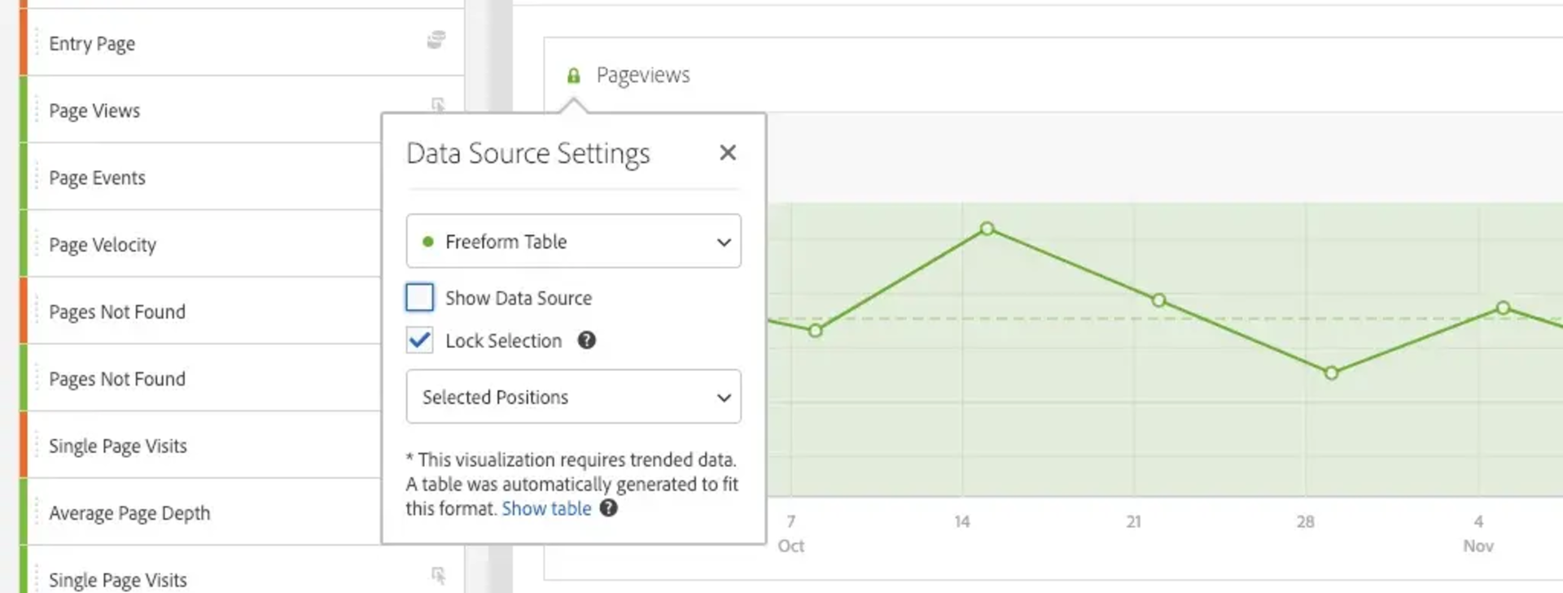This screenshot has height=593, width=1563.
Task: Click drag handle dots on Average Page Depth row
Action: click(x=37, y=513)
